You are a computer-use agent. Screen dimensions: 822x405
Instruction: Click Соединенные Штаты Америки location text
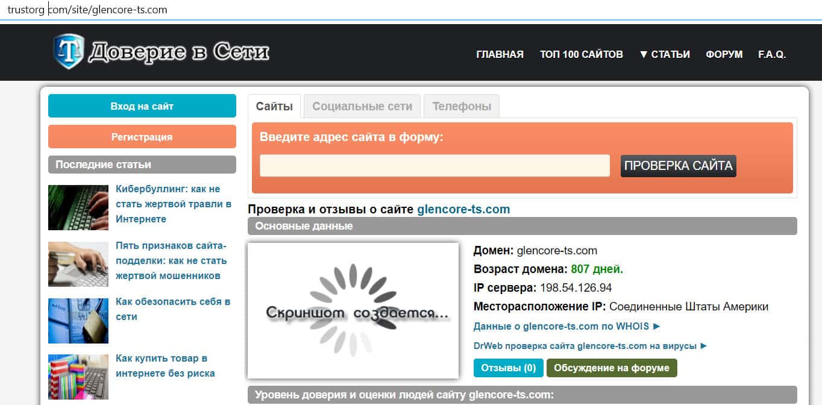(x=689, y=306)
